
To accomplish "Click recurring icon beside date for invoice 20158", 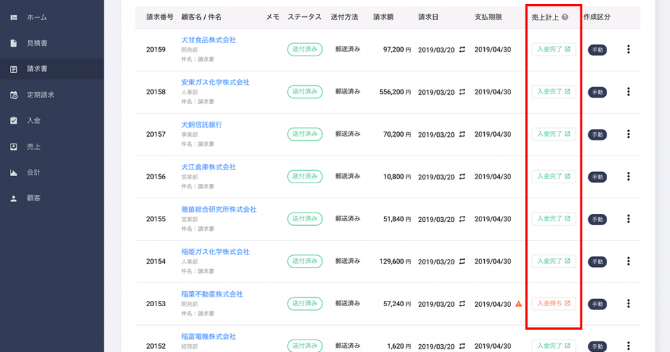I will tap(462, 92).
